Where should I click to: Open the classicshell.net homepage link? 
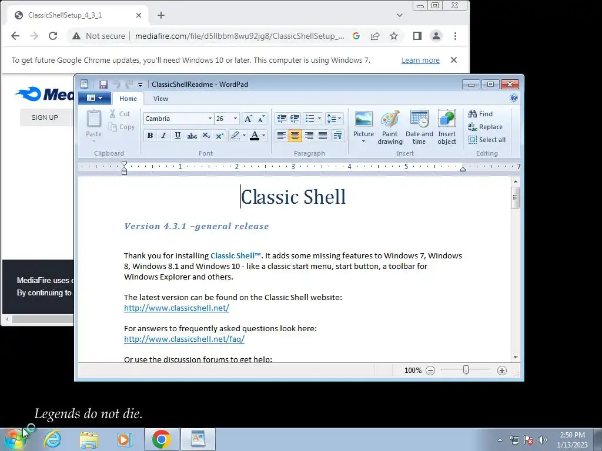tap(176, 308)
